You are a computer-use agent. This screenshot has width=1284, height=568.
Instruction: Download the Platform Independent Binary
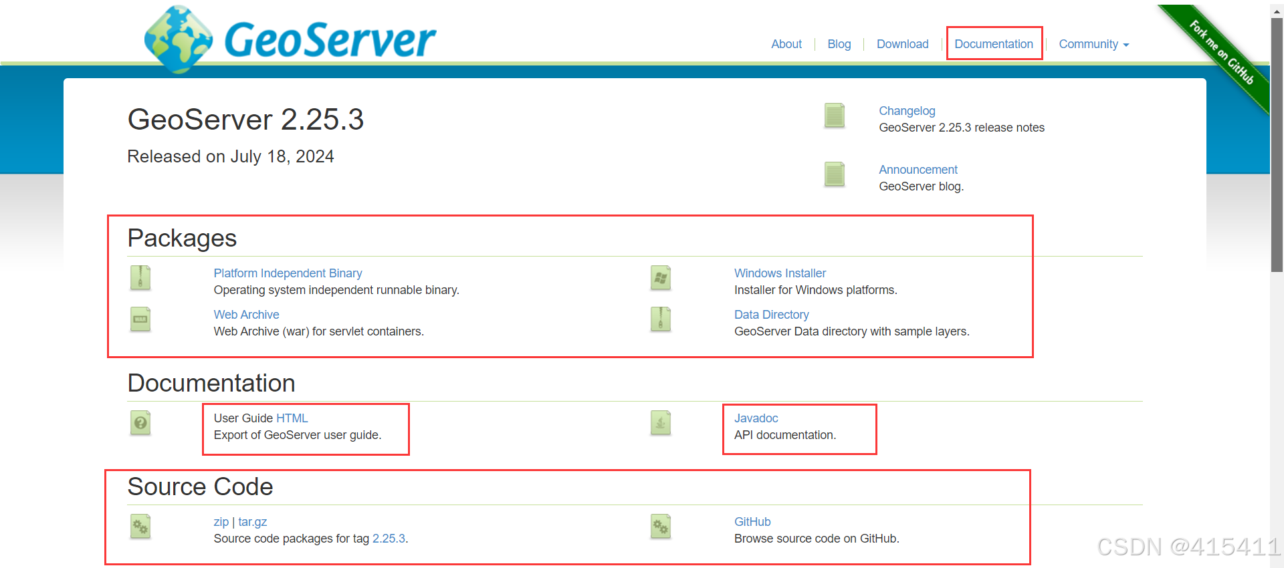(x=288, y=273)
